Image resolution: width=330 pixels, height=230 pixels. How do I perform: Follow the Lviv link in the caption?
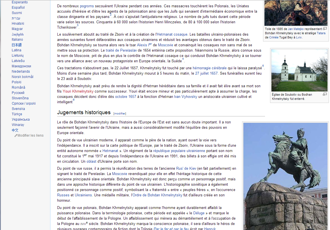(x=299, y=38)
